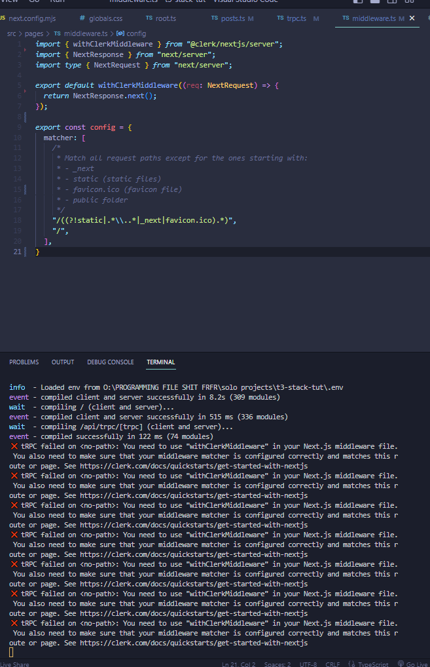
Task: Select the root.ts editor tab
Action: tap(160, 18)
